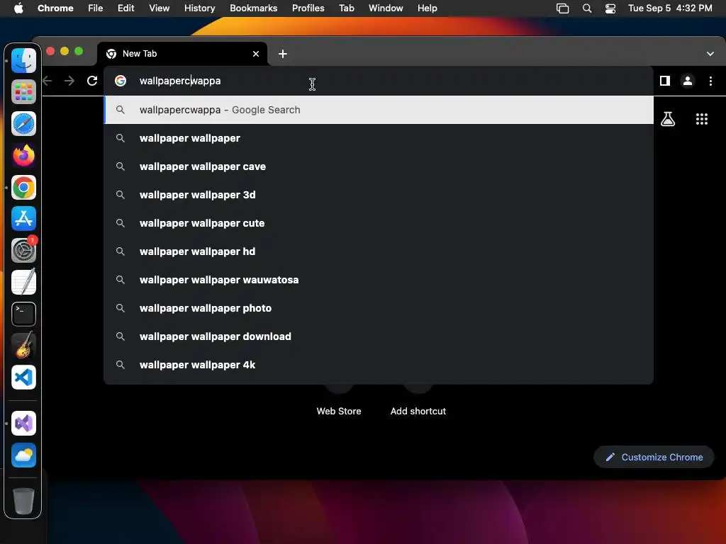Screen dimensions: 726x544
Task: Open the View menu
Action: pyautogui.click(x=159, y=8)
